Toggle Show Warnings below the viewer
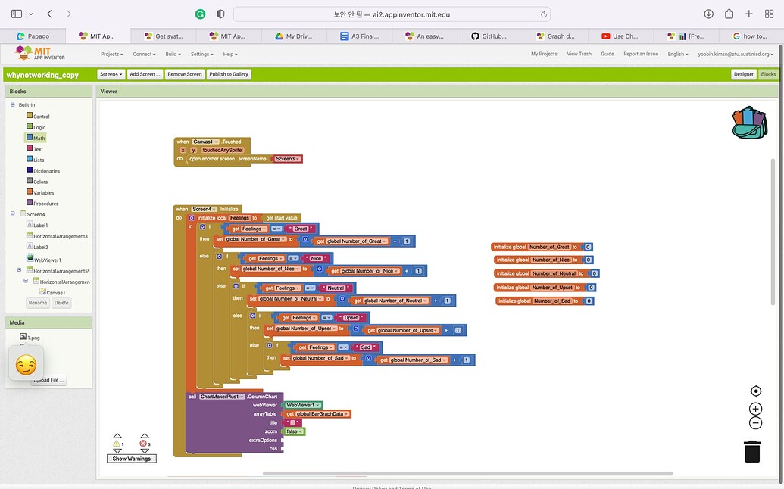Image resolution: width=784 pixels, height=489 pixels. [131, 458]
